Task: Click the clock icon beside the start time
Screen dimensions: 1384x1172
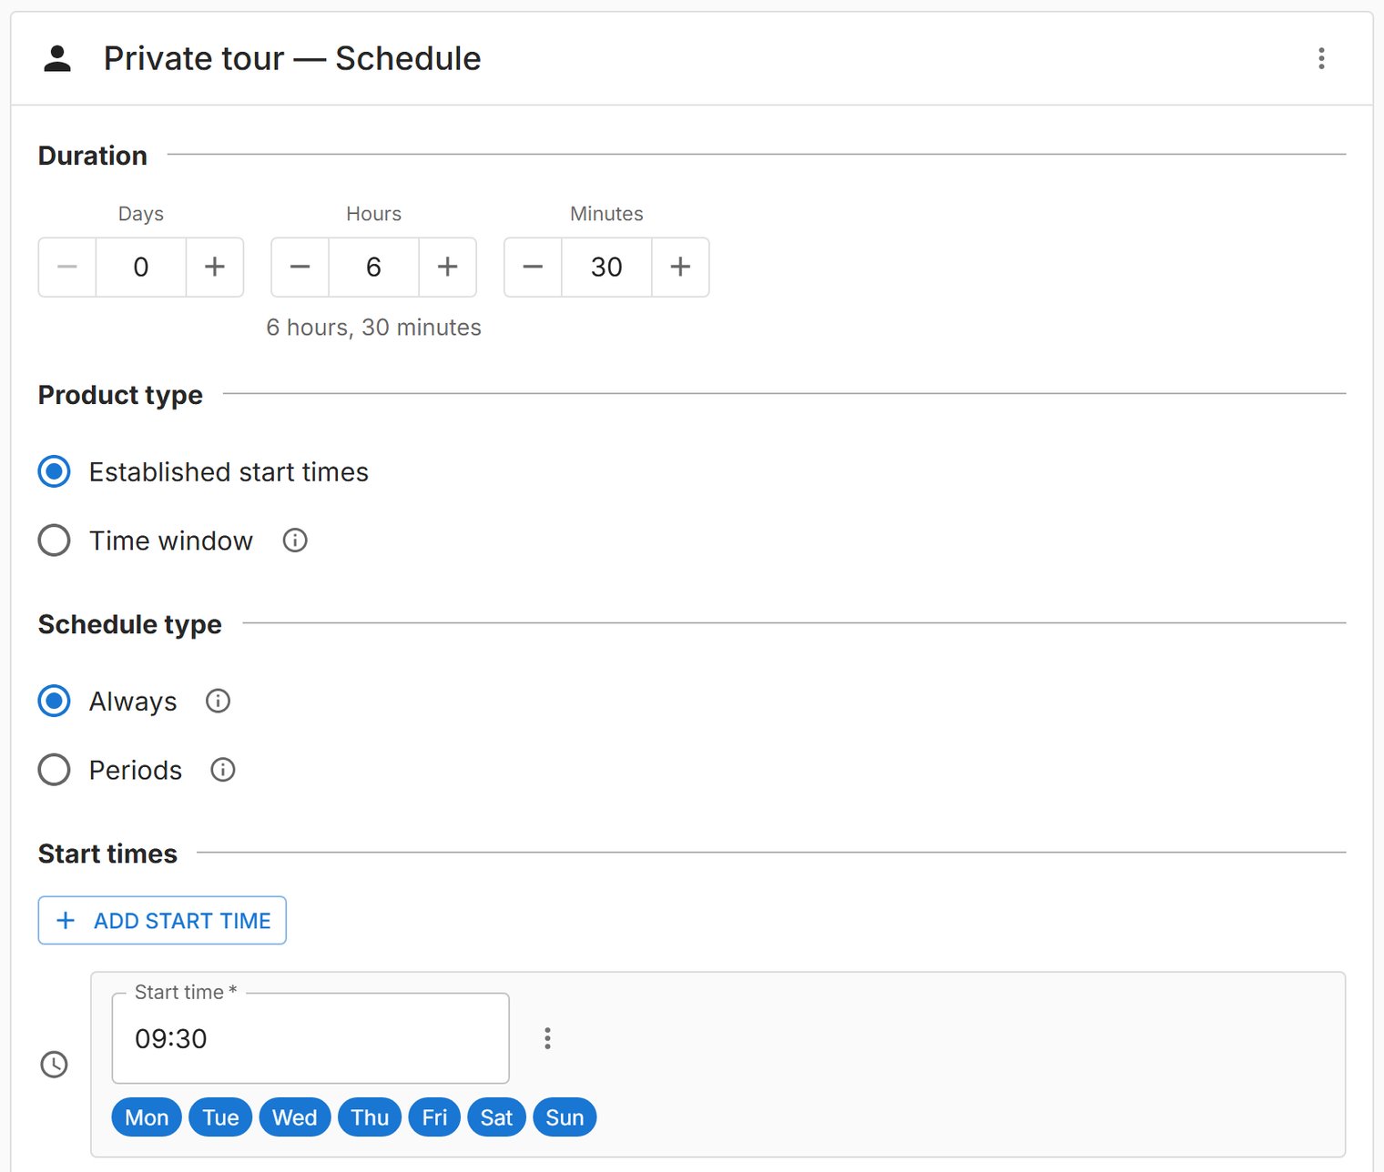Action: tap(55, 1065)
